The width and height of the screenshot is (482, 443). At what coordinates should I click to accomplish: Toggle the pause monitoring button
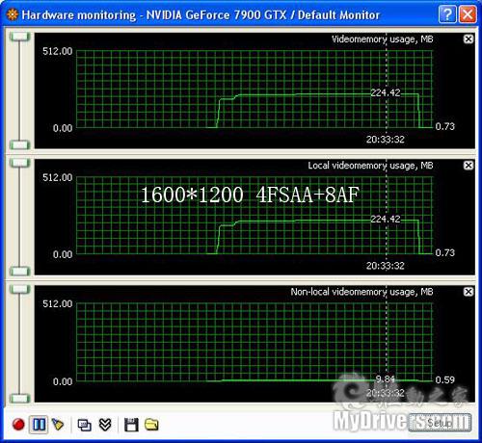coord(39,425)
